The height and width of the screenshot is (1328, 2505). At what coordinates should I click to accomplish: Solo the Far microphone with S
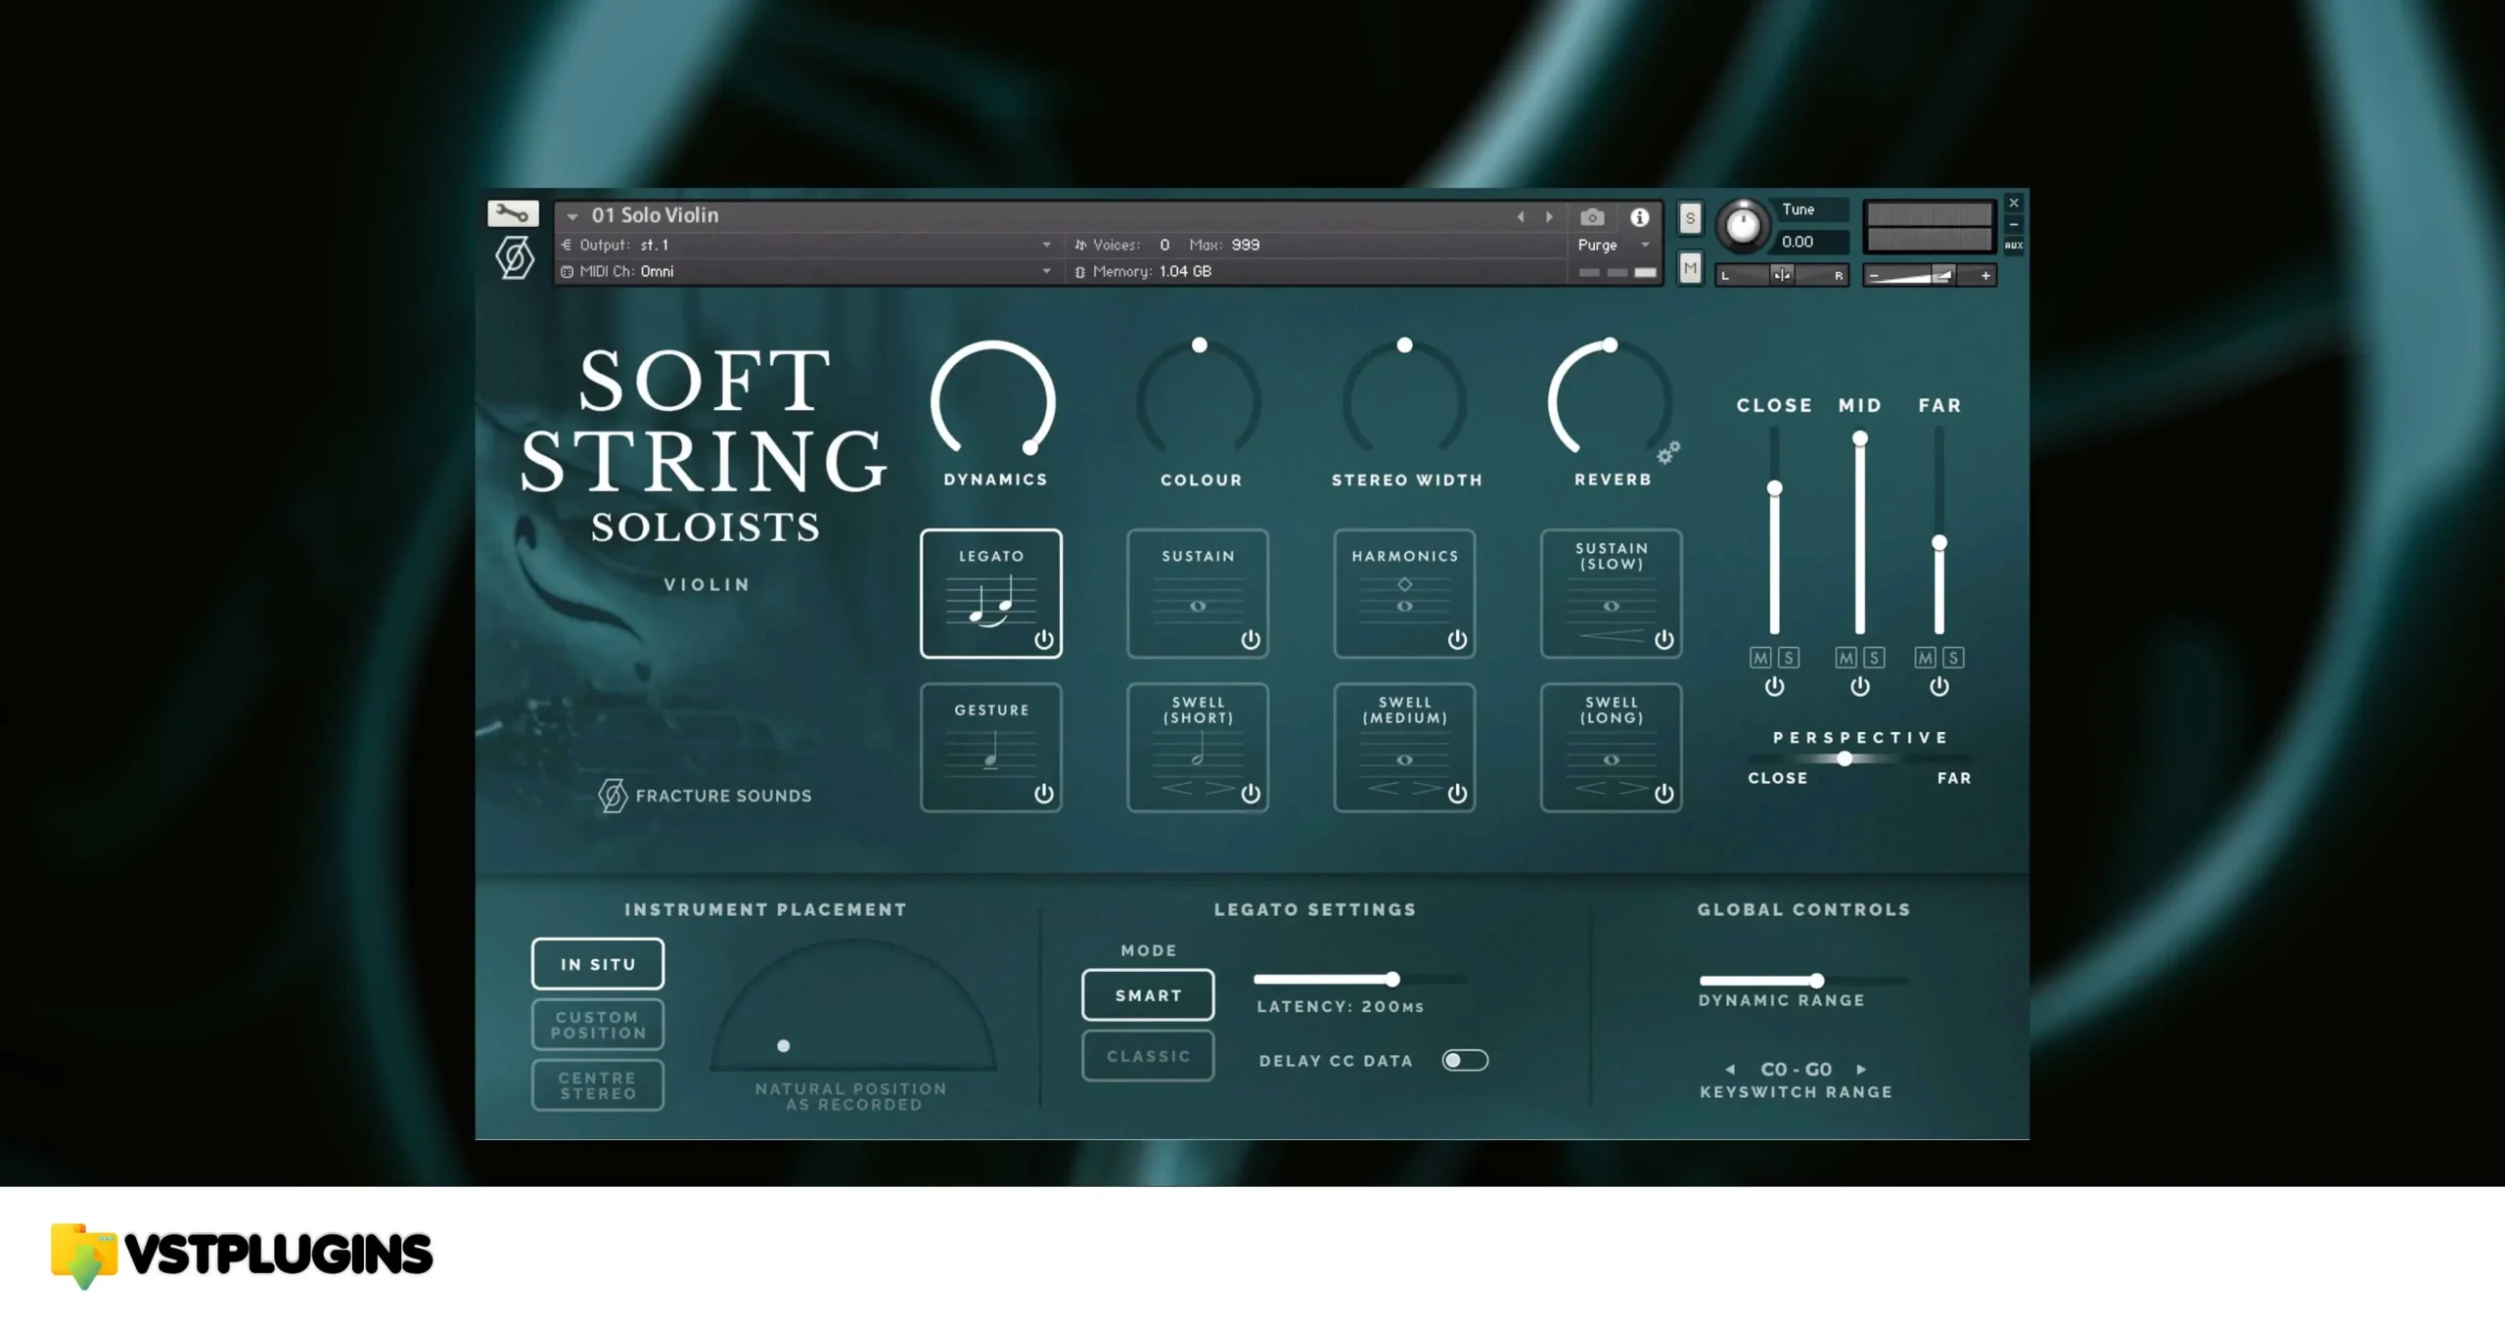(x=1953, y=658)
